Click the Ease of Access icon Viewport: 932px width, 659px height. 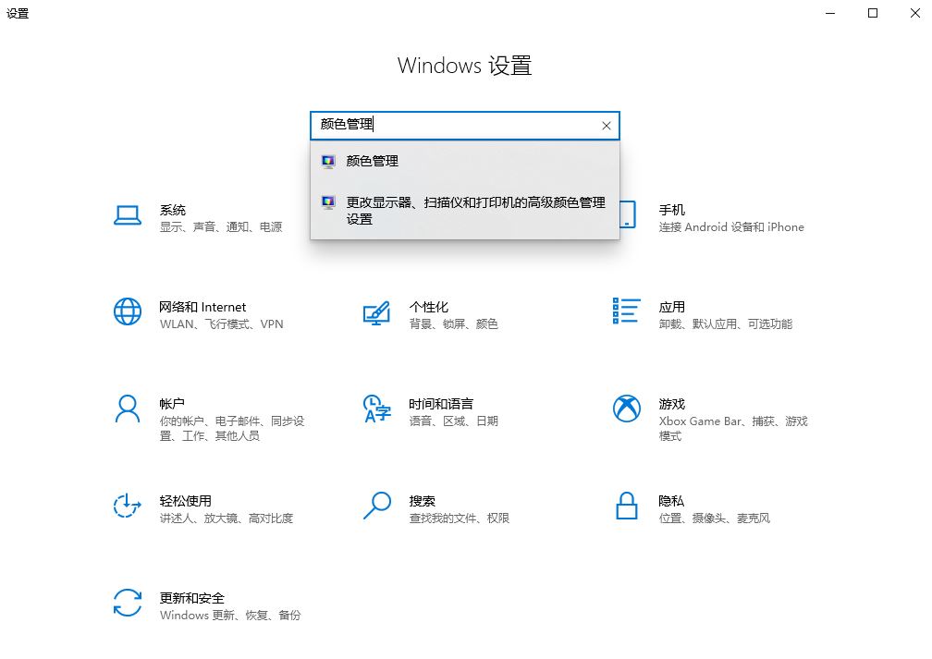pos(128,506)
